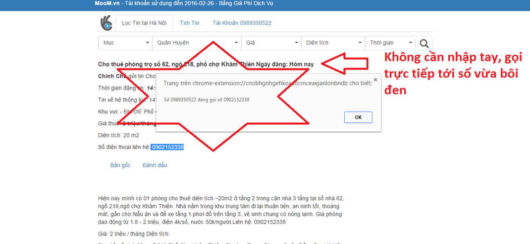Click the magnifying glass search icon
The height and width of the screenshot is (244, 530).
click(x=425, y=43)
